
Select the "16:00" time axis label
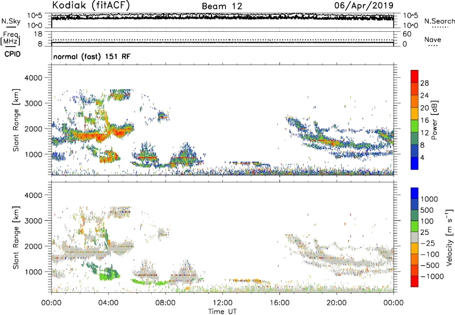coord(279,303)
